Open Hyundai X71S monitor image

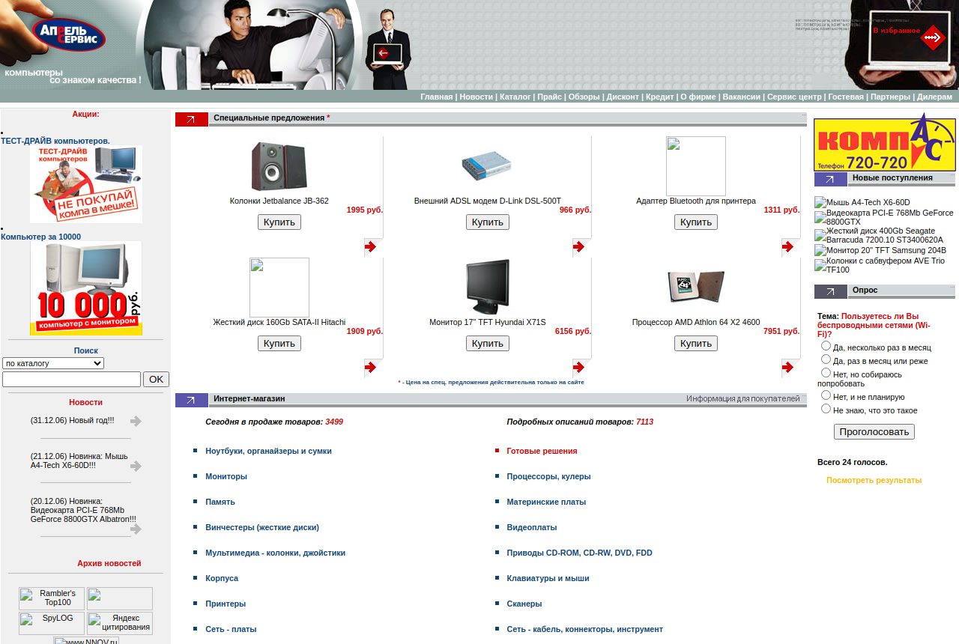[487, 287]
